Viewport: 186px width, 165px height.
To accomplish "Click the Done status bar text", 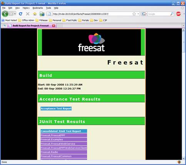I will click(x=4, y=162).
